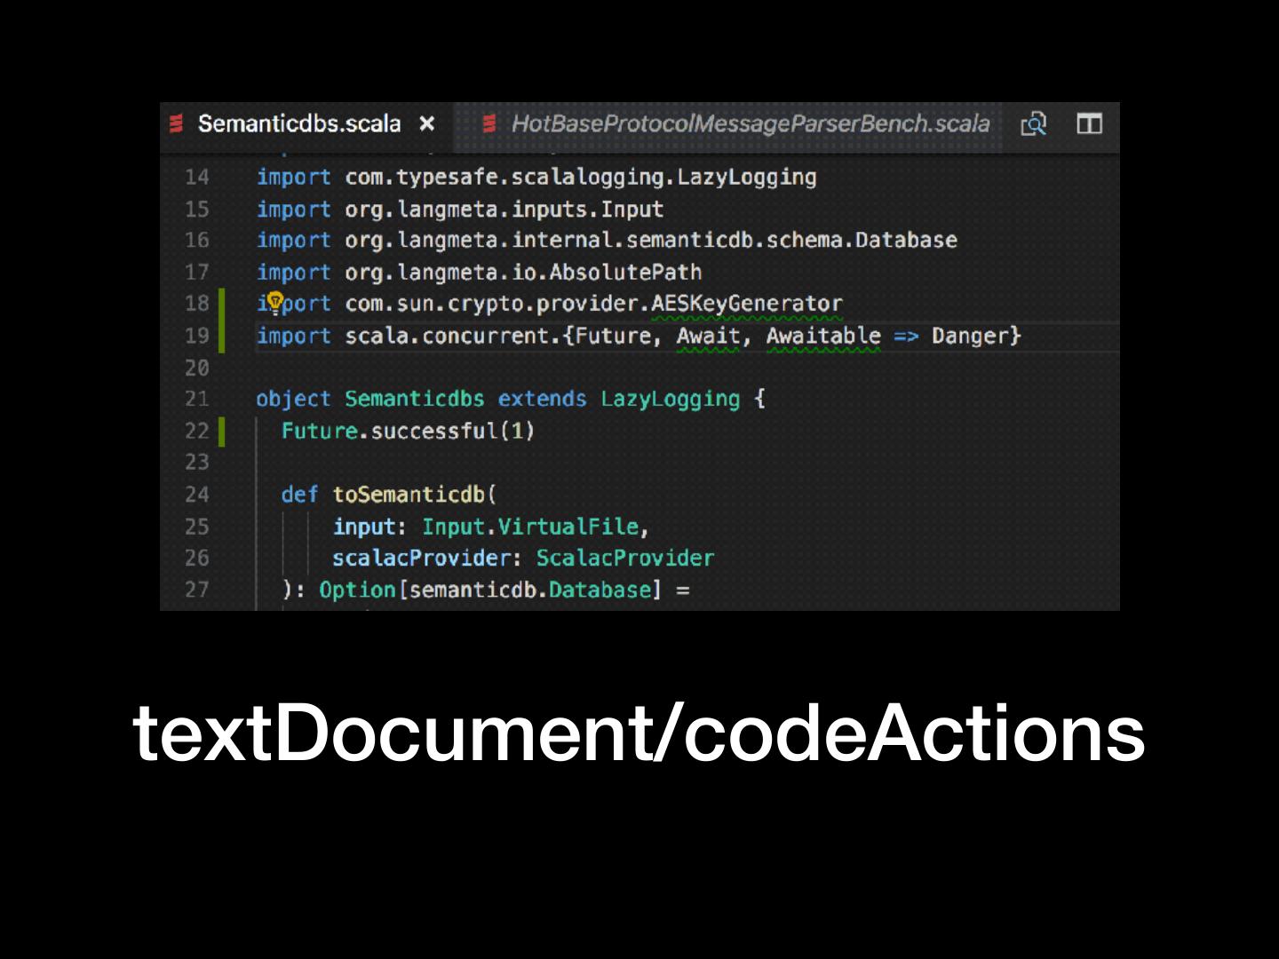Click the split editor icon

click(1089, 123)
